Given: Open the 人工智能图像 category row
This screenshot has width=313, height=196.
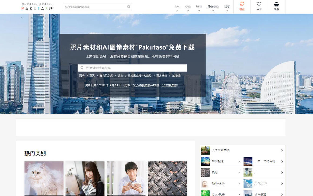Looking at the screenshot, I should [x=243, y=150].
